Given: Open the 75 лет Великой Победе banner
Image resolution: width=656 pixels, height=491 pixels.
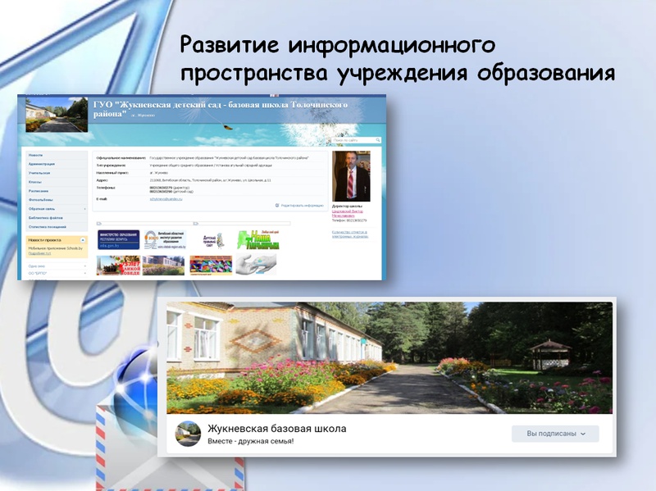Looking at the screenshot, I should pos(118,265).
